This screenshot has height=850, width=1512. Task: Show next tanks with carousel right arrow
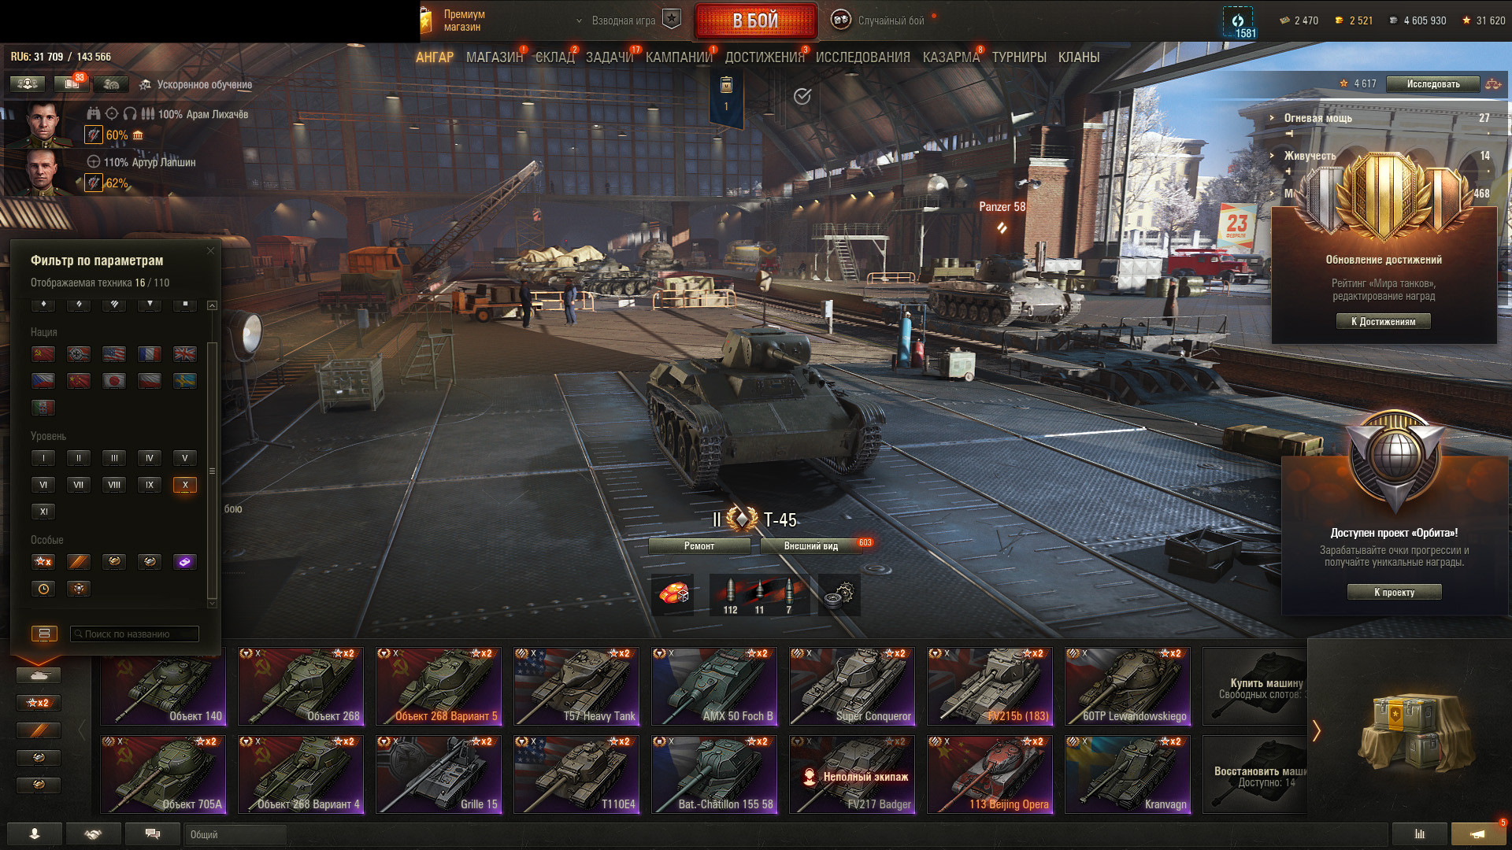(x=1316, y=730)
